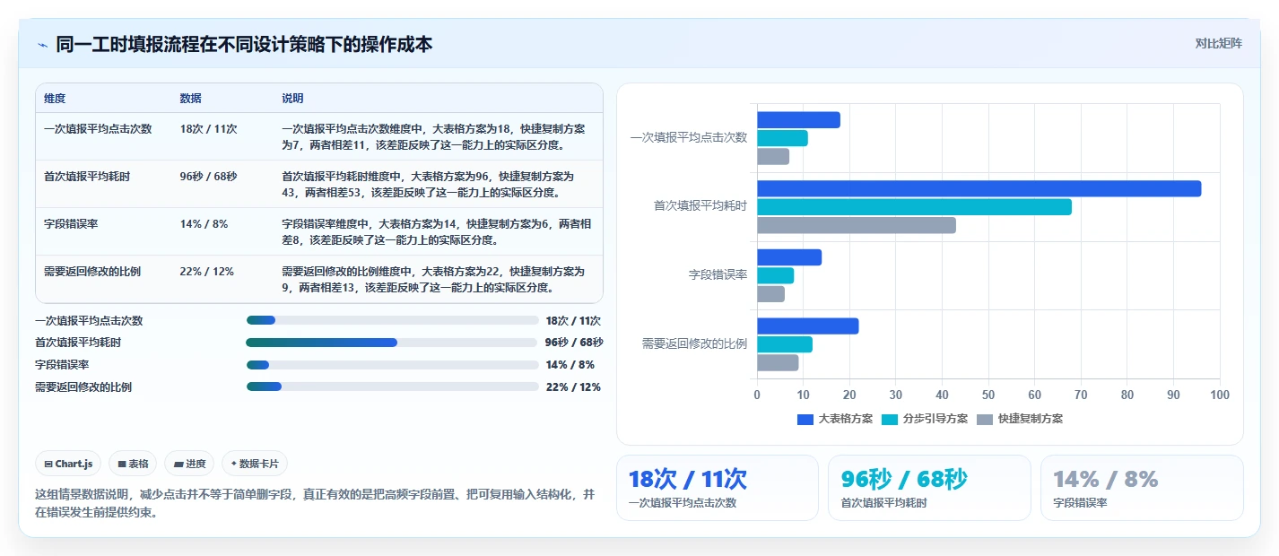Click table cell 需要返回修改的比例
The height and width of the screenshot is (556, 1279).
pyautogui.click(x=92, y=272)
